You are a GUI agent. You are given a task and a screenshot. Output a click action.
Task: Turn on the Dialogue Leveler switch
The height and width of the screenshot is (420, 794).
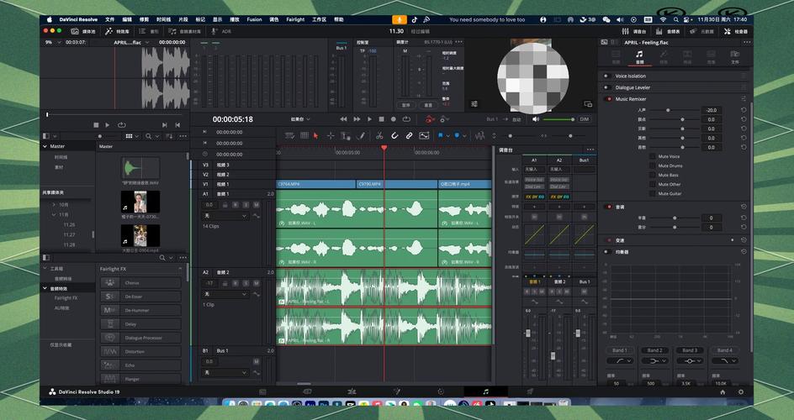coord(608,87)
